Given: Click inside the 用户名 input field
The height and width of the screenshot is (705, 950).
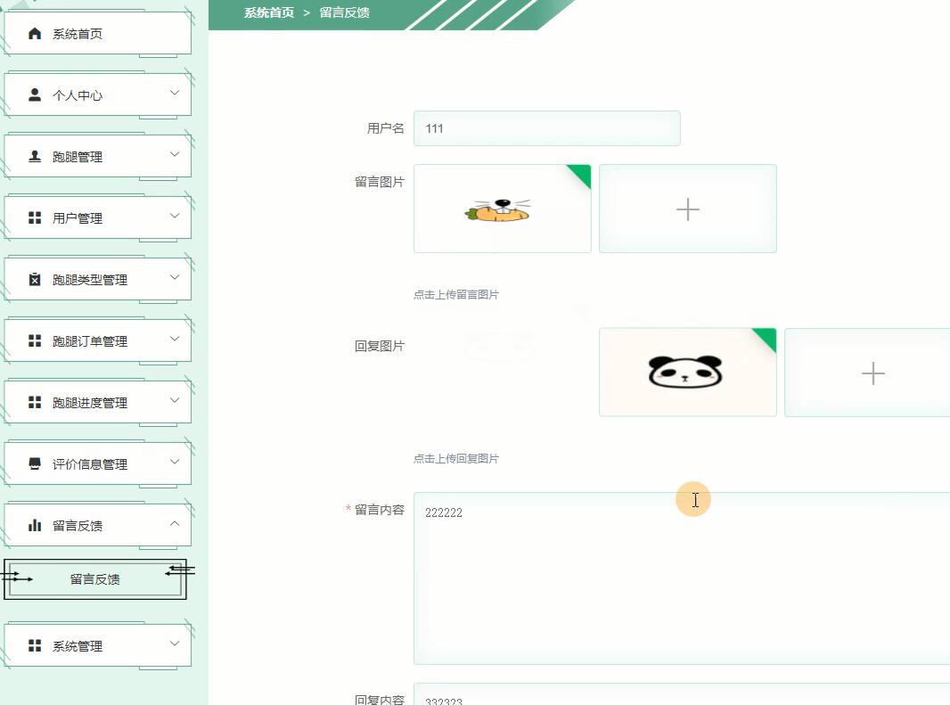Looking at the screenshot, I should click(x=547, y=128).
